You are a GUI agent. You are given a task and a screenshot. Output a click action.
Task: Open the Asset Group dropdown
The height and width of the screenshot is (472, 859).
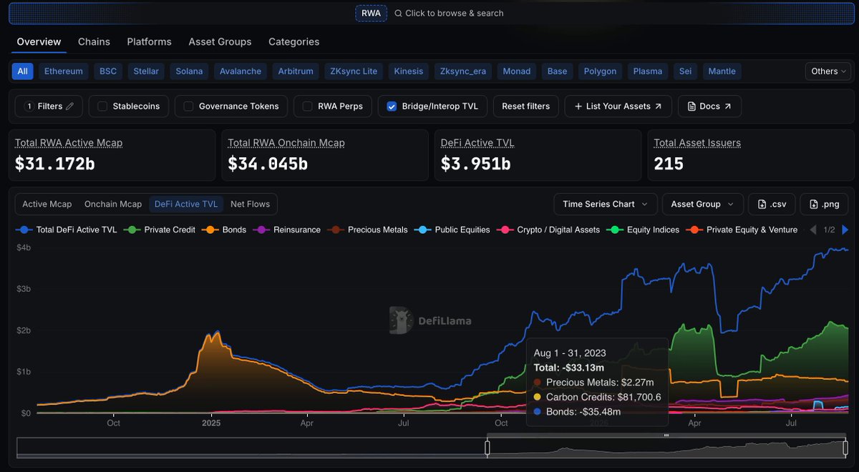702,204
